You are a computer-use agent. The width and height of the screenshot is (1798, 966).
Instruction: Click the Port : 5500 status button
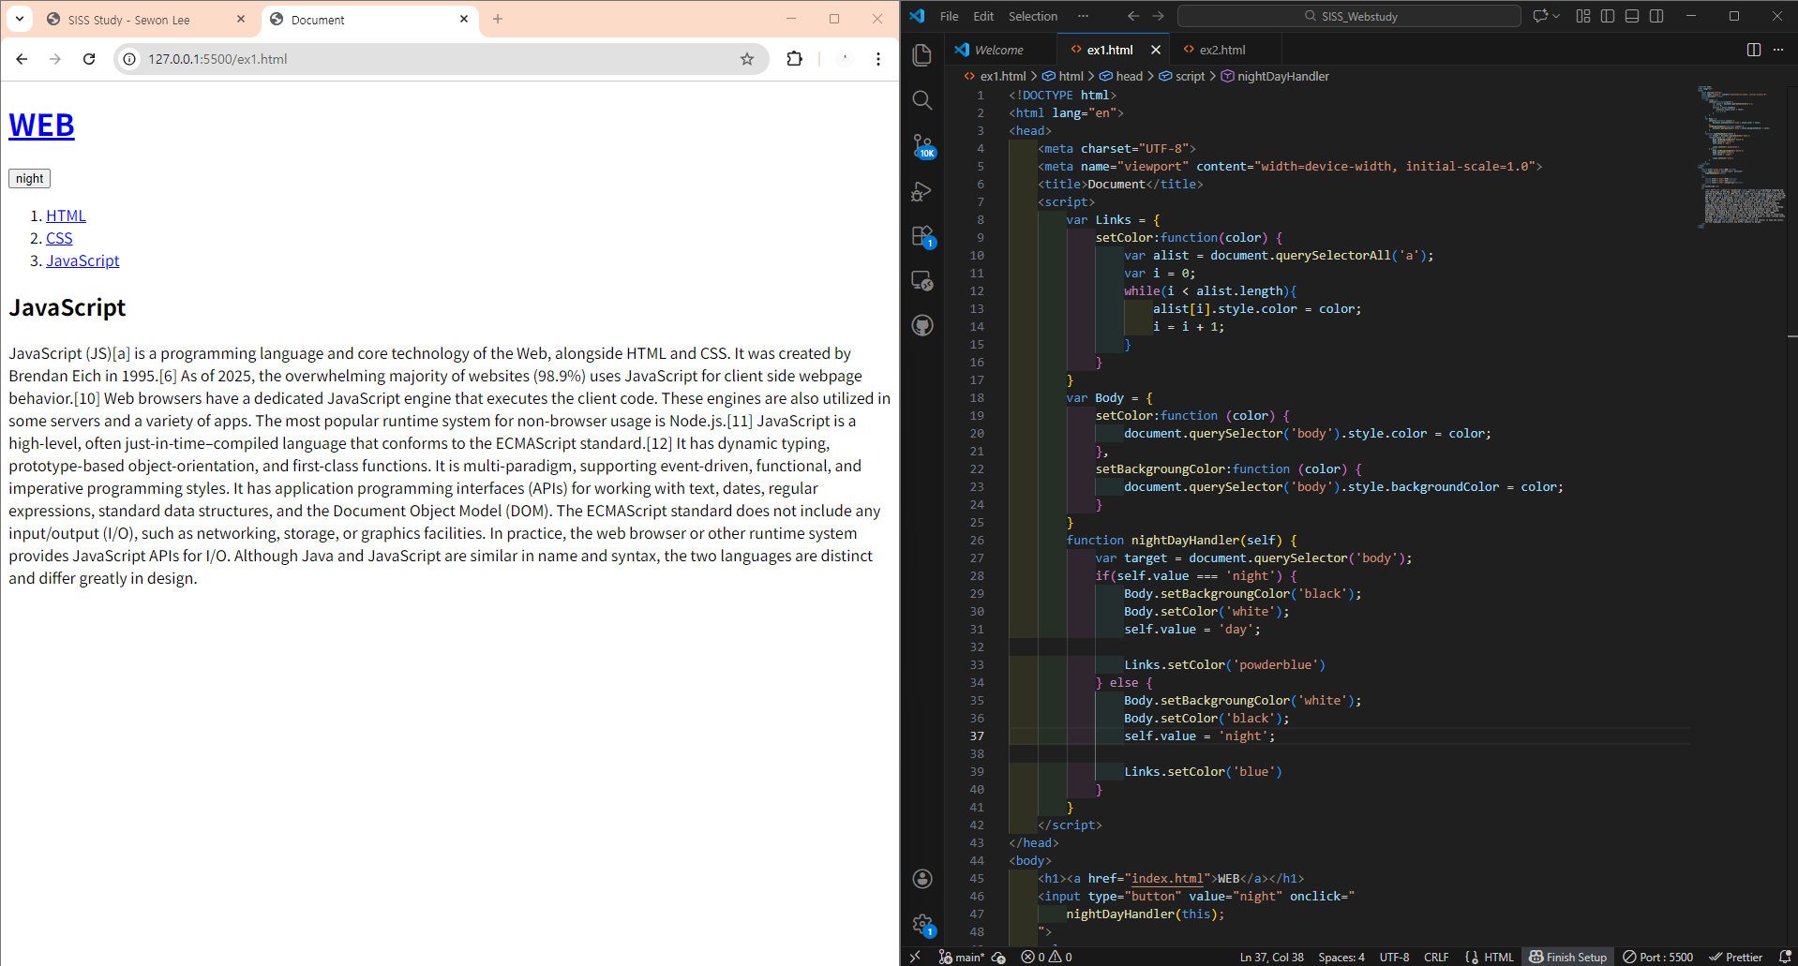pyautogui.click(x=1657, y=957)
